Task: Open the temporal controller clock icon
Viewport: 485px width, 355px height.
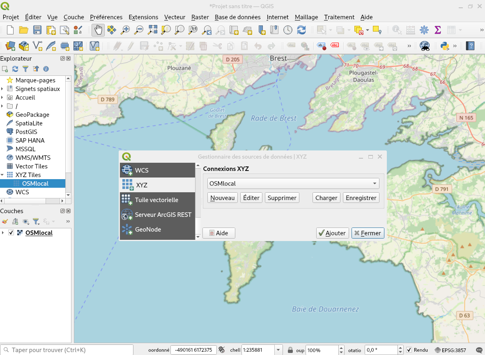Action: tap(287, 30)
